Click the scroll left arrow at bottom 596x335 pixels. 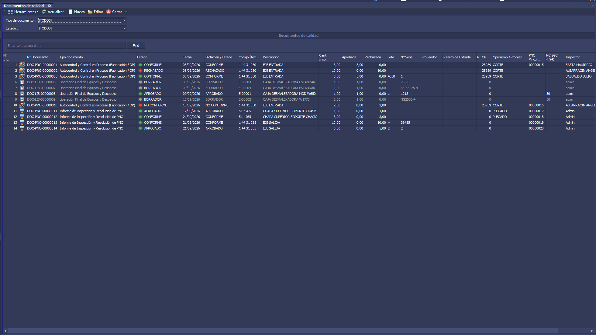click(5, 331)
